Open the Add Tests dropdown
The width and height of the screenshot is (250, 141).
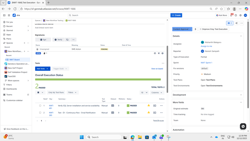pyautogui.click(x=43, y=69)
